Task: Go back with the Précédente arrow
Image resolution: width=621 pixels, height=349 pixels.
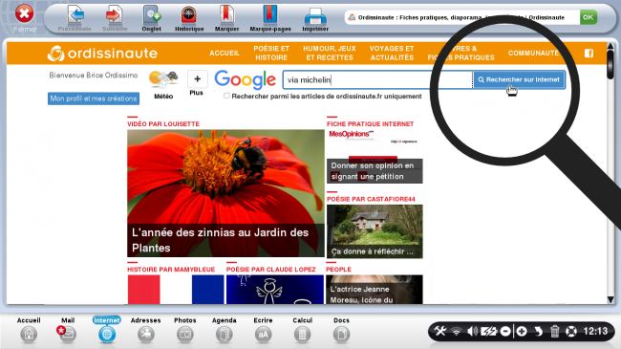Action: pyautogui.click(x=75, y=18)
